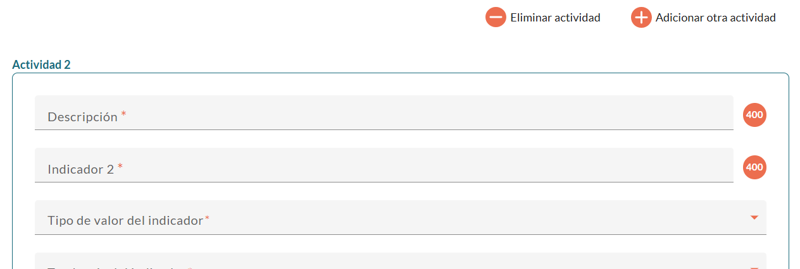The image size is (800, 269).
Task: Click the red asterisk next to Descripción
Action: [124, 114]
